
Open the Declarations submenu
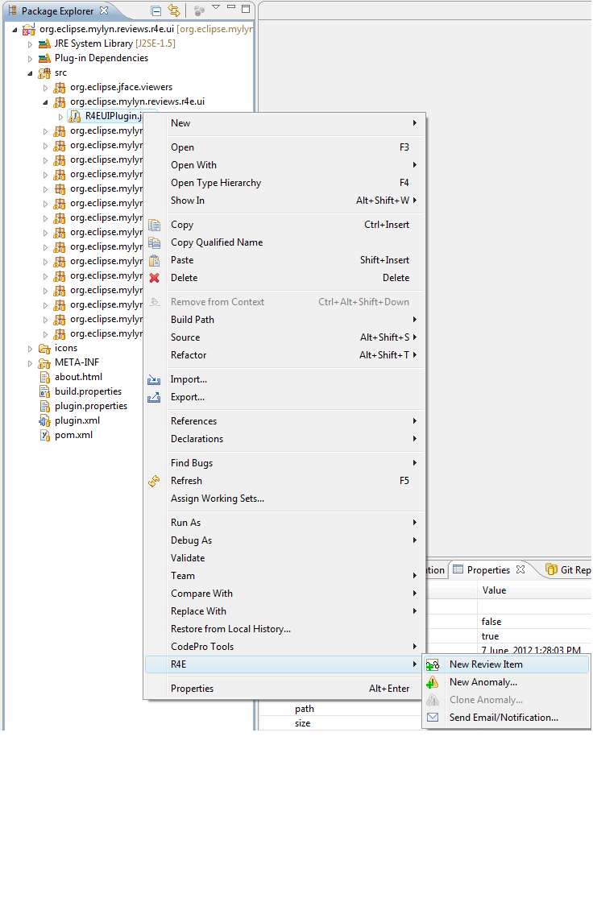[284, 439]
